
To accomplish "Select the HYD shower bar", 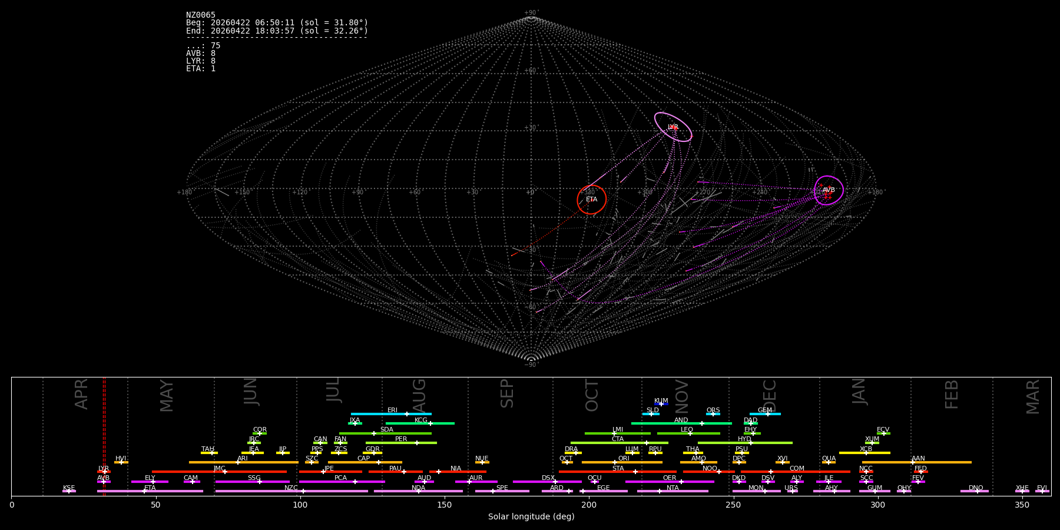I will pos(745,443).
